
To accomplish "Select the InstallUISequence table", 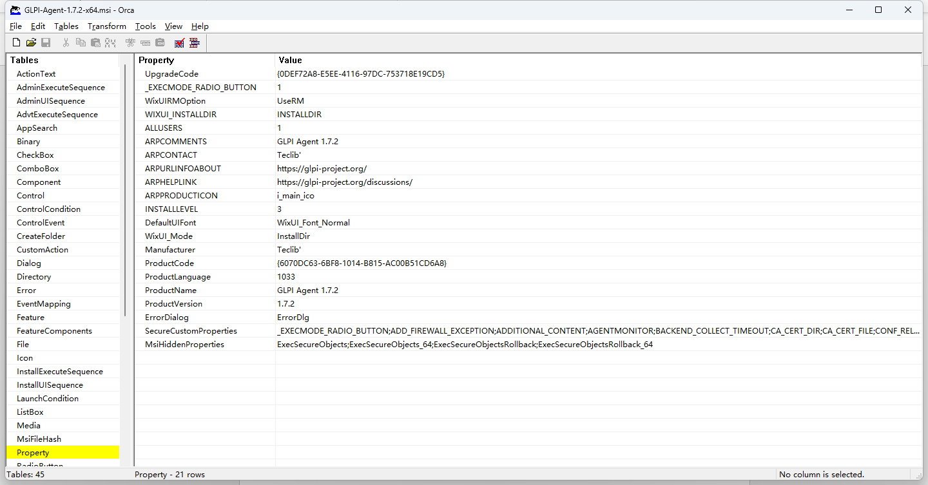I will tap(50, 385).
